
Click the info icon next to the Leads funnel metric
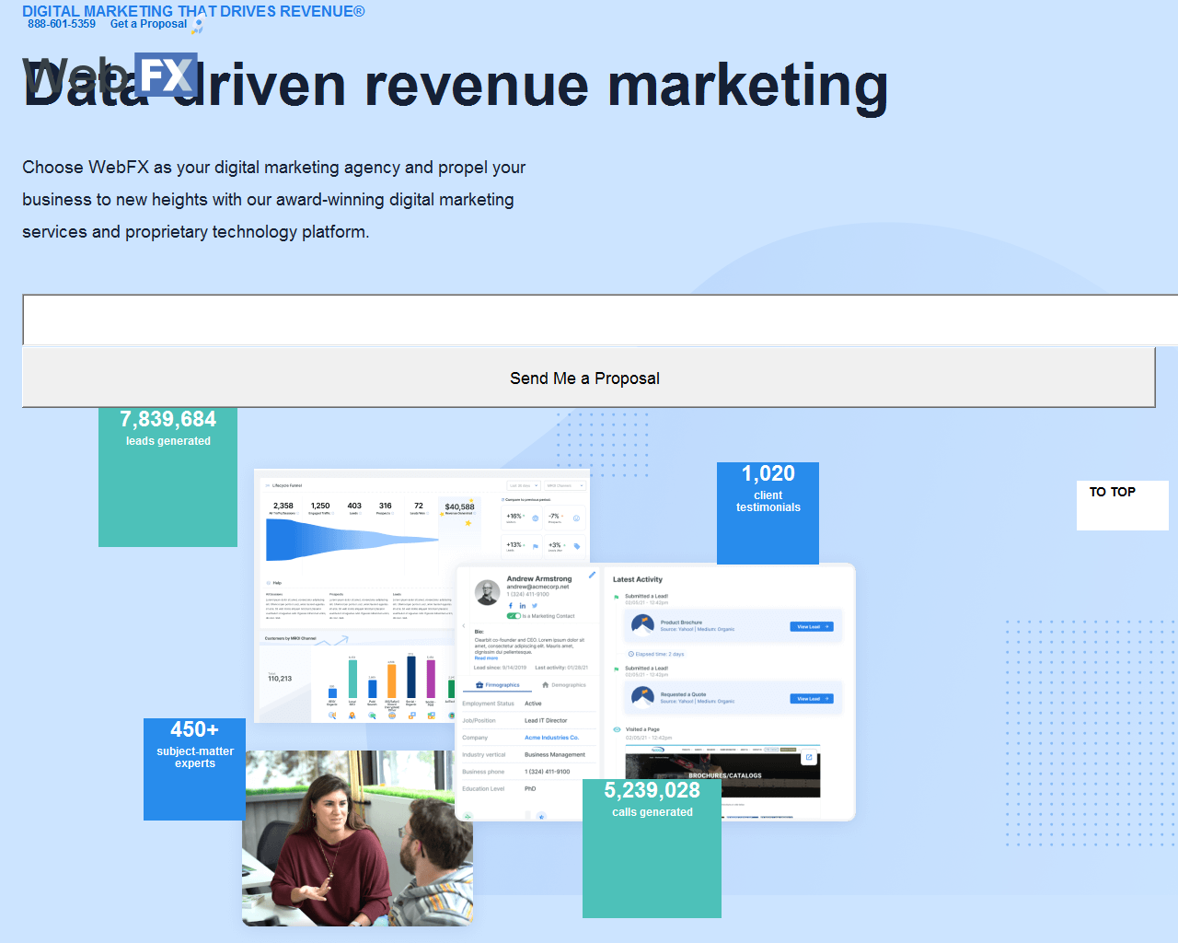pyautogui.click(x=360, y=513)
